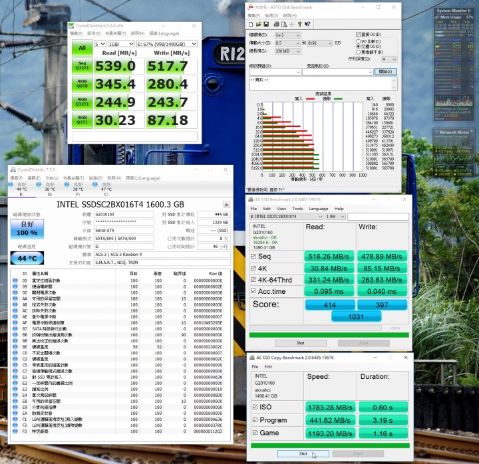Open the 256 MB total length dropdown in ATTO
The height and width of the screenshot is (464, 479).
coord(287,51)
